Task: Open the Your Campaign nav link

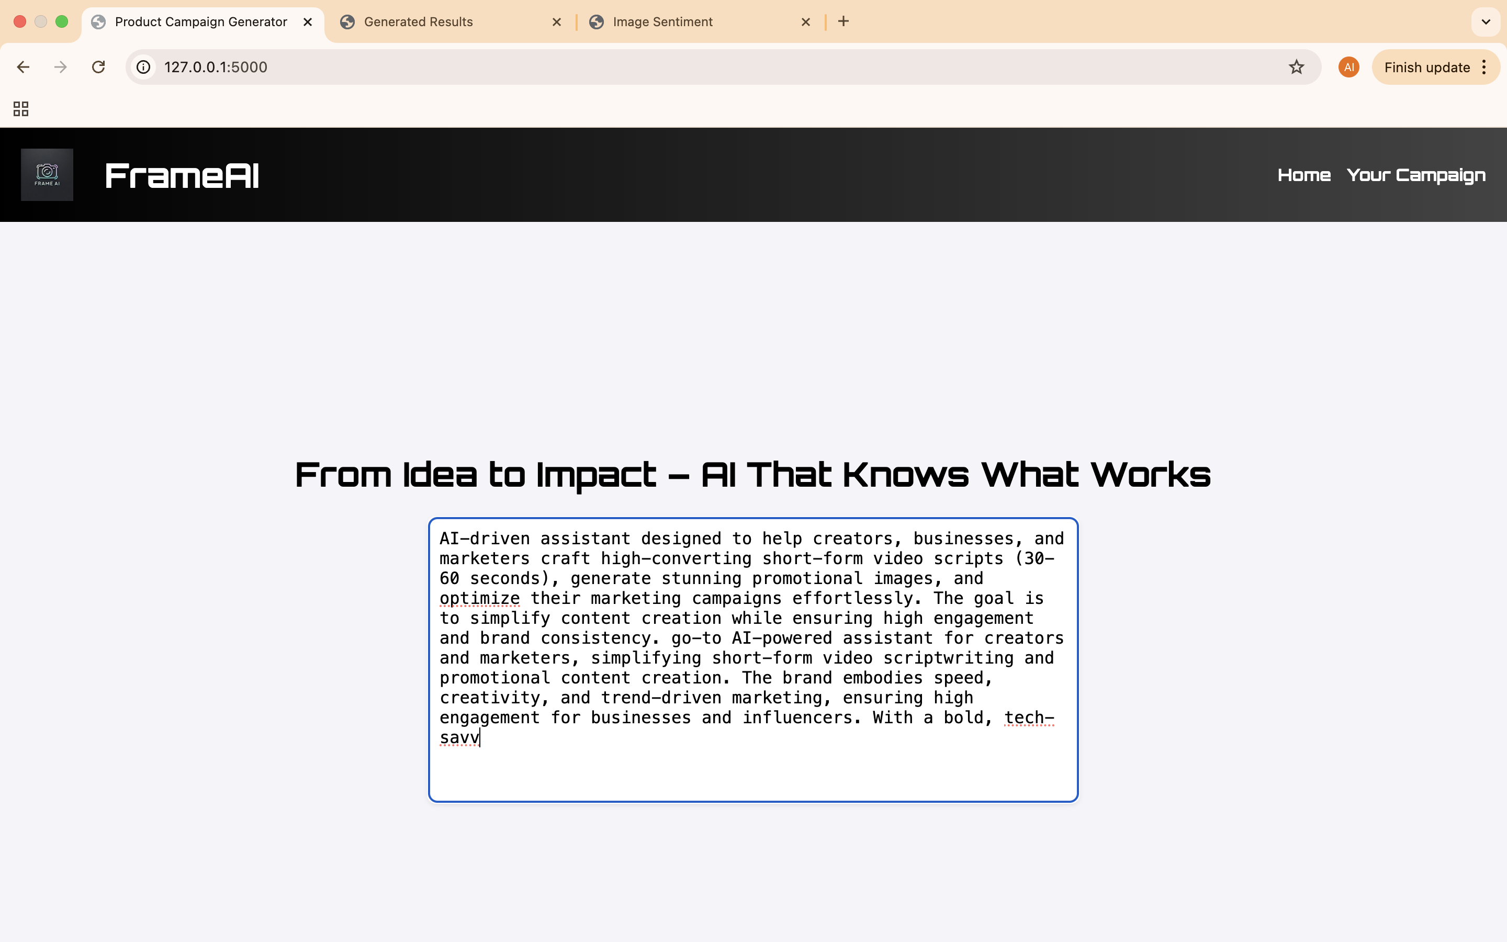Action: (x=1415, y=175)
